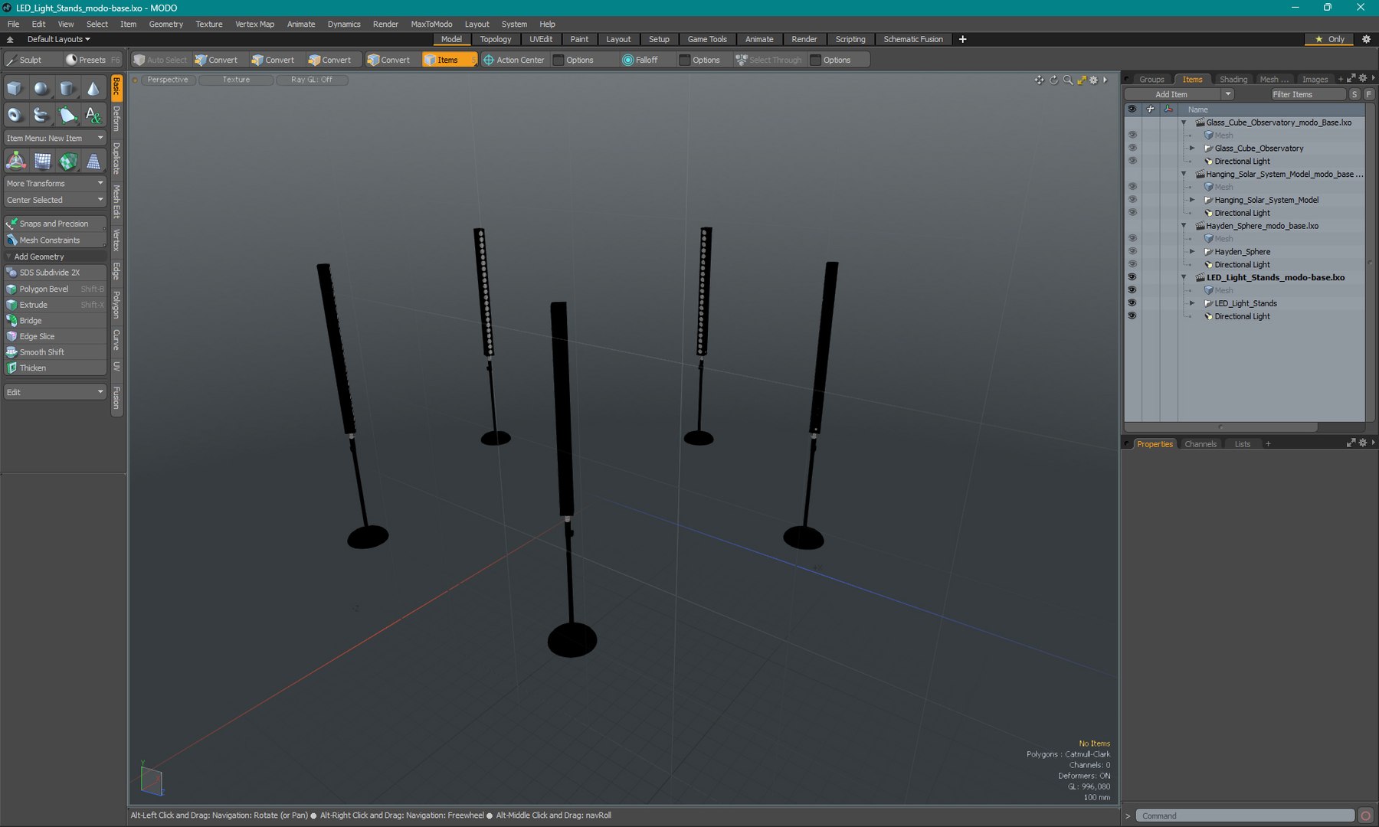Collapse the Hayden_Sphere_modo_base.lxo scene

pos(1184,226)
